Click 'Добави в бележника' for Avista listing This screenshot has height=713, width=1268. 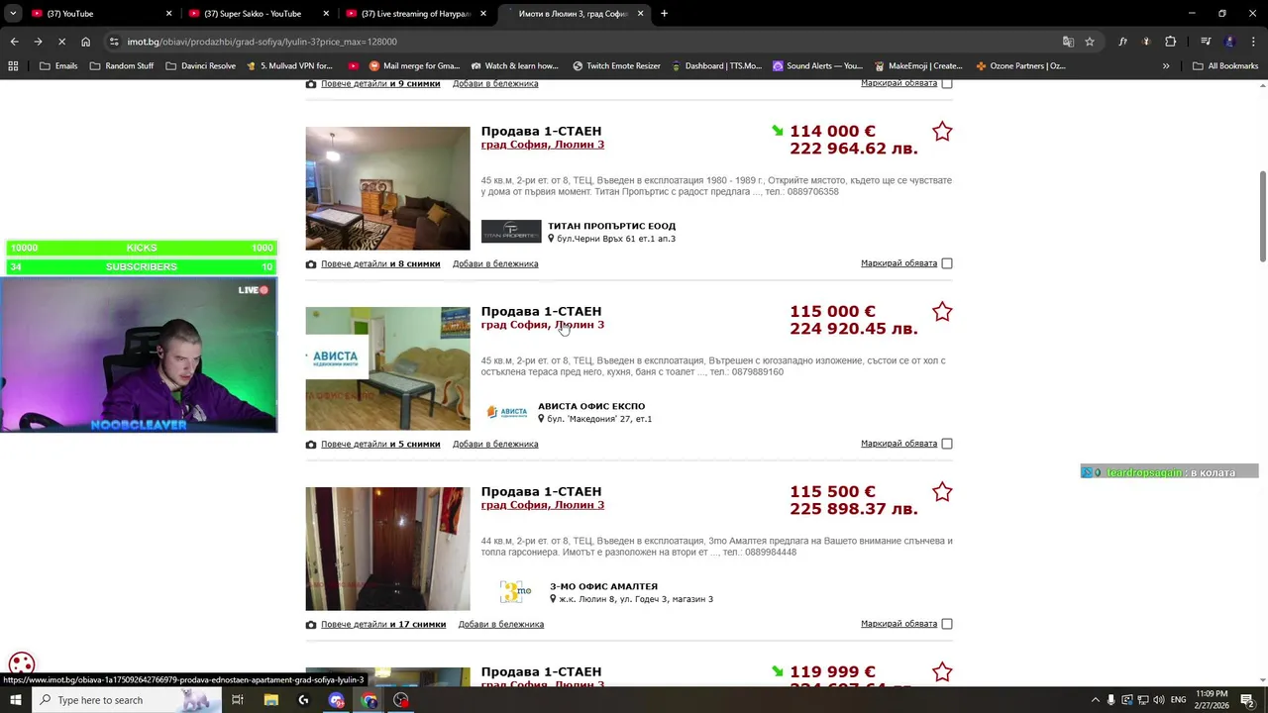click(x=495, y=445)
